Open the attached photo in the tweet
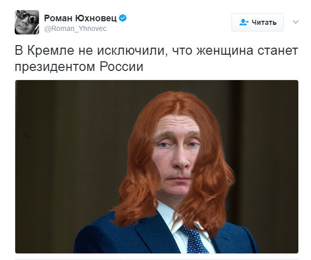The width and height of the screenshot is (311, 260). pyautogui.click(x=157, y=167)
